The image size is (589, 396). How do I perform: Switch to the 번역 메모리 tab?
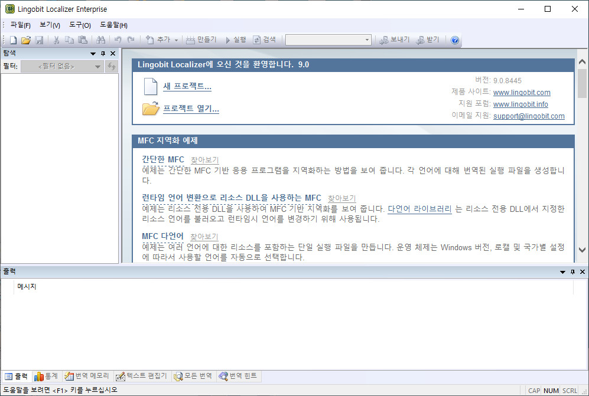coord(87,376)
